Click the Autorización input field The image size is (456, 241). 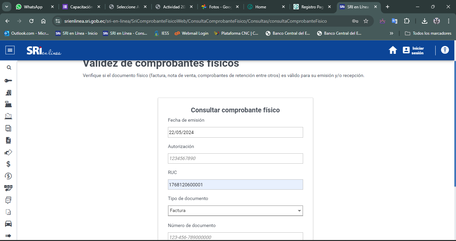tap(235, 158)
